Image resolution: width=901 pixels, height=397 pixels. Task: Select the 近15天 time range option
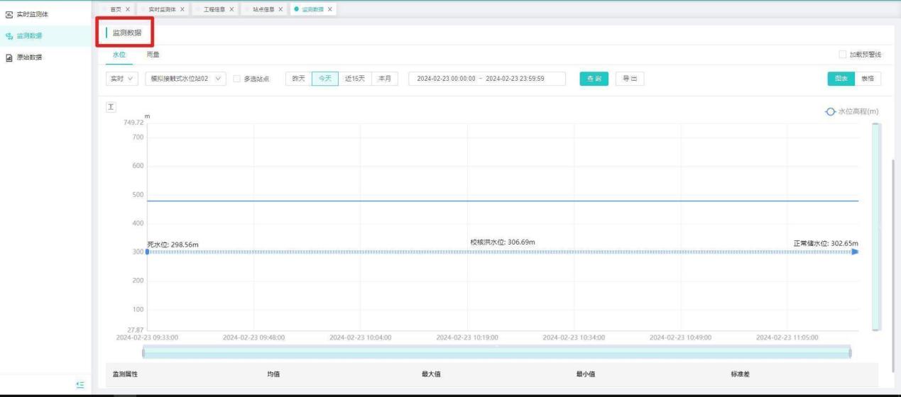pos(354,79)
